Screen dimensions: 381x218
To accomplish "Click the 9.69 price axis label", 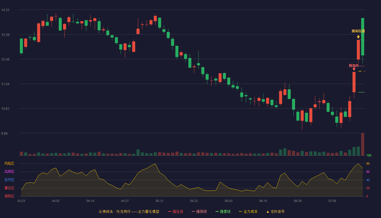I will tap(4, 134).
